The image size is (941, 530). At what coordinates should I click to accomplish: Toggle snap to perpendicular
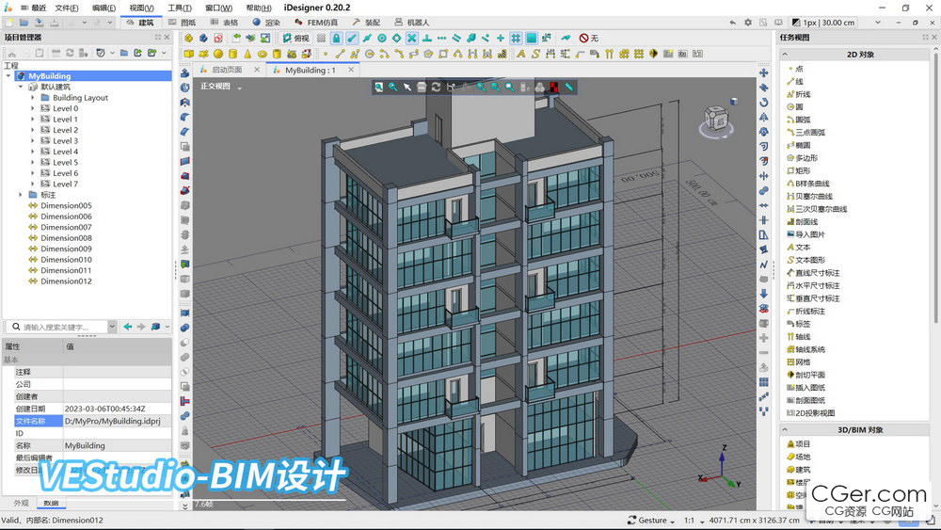[x=426, y=38]
